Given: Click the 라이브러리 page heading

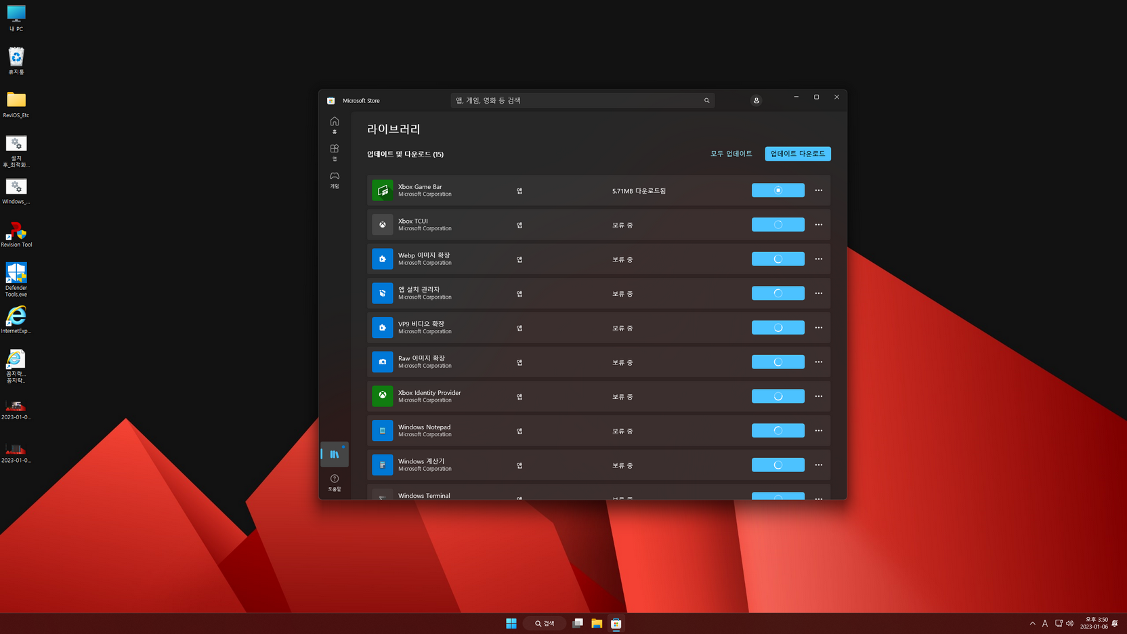Looking at the screenshot, I should pyautogui.click(x=394, y=129).
